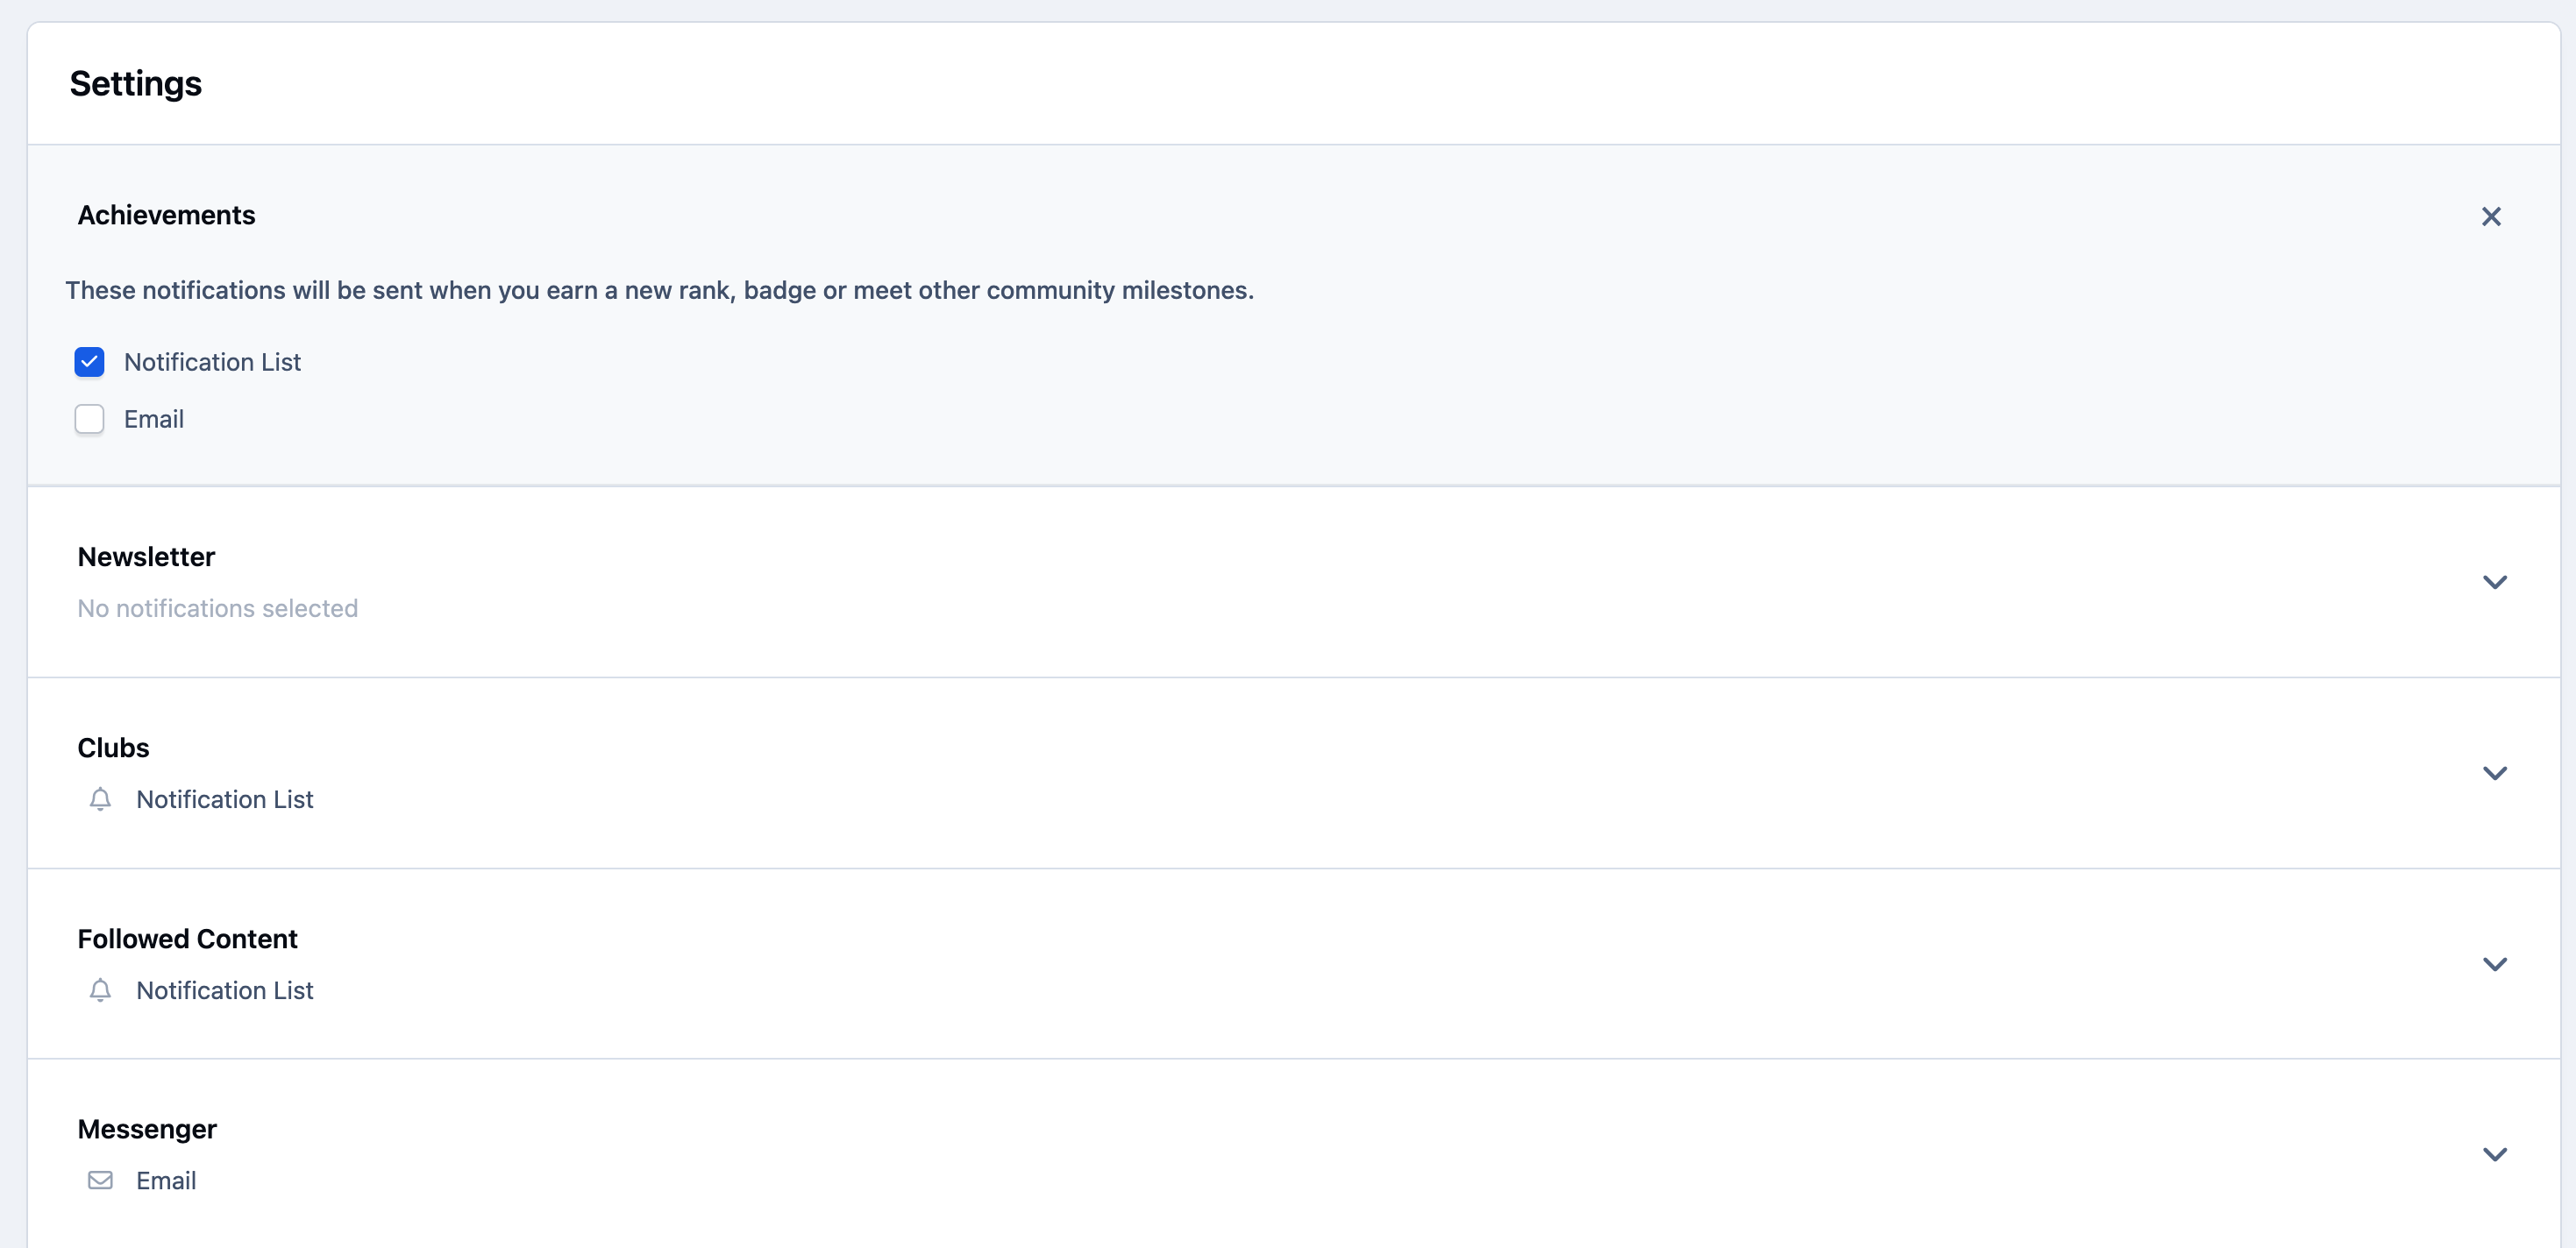The width and height of the screenshot is (2576, 1248).
Task: Click the 'Email' checkbox label in Achievements
Action: pos(154,419)
